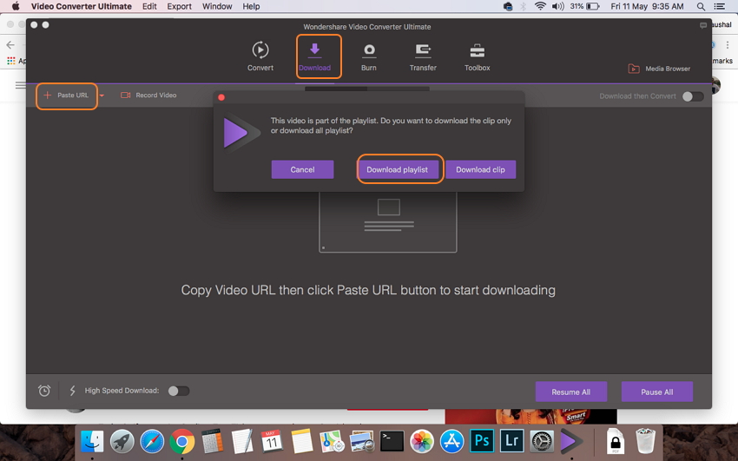Click the Resume All button
738x461 pixels.
coord(570,392)
